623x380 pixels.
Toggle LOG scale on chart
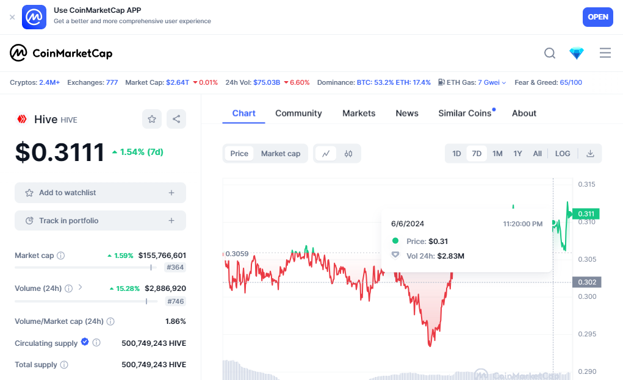pyautogui.click(x=563, y=154)
